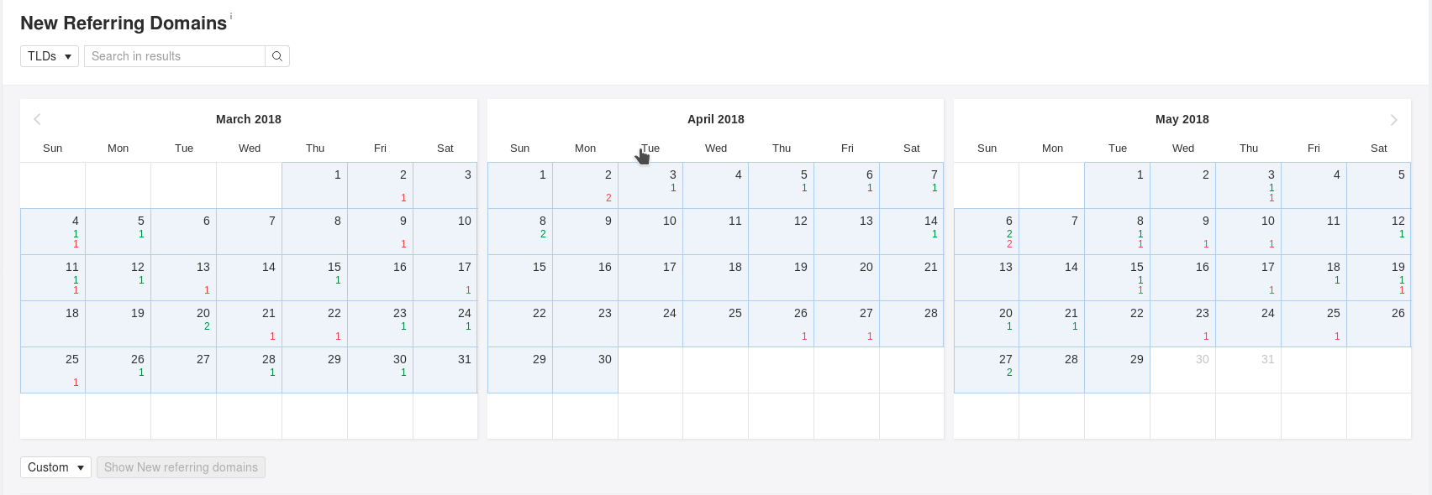This screenshot has width=1432, height=495.
Task: Focus the Search in results field
Action: (x=175, y=56)
